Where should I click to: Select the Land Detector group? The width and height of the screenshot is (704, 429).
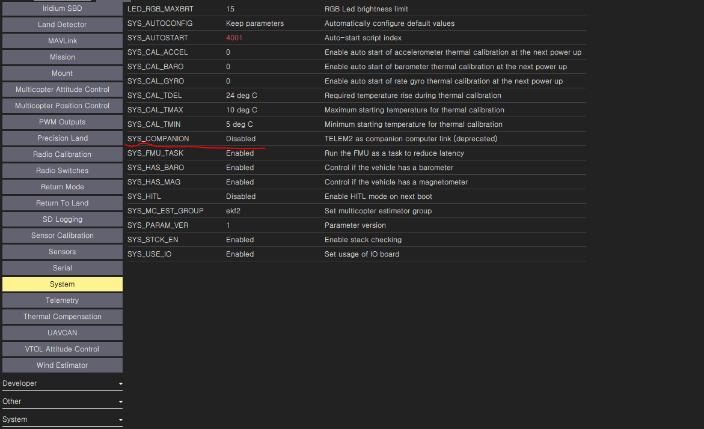(x=62, y=24)
